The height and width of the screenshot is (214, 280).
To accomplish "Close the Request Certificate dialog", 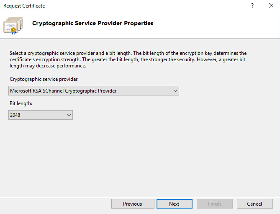I will 271,6.
